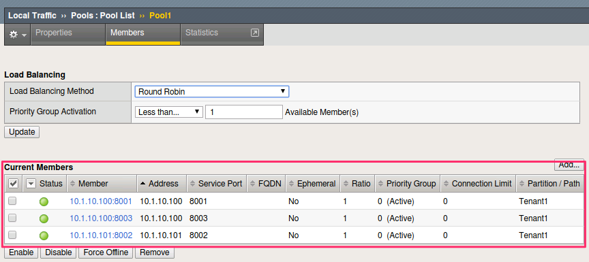
Task: Sort by Partition / Path column
Action: 550,184
